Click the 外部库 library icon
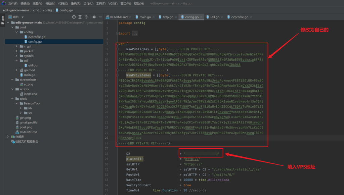The height and width of the screenshot is (195, 344). (x=13, y=137)
